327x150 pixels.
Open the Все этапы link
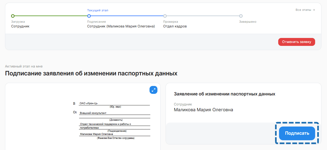pyautogui.click(x=305, y=10)
